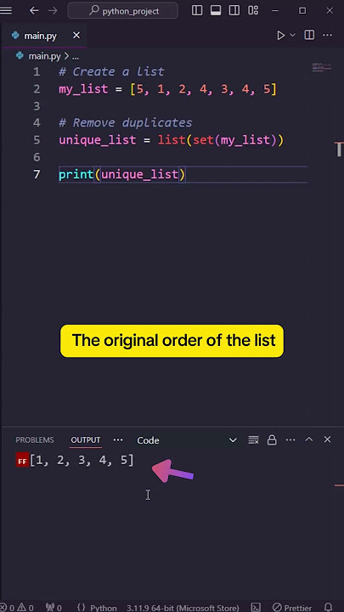Split the editor to the right
344x612 pixels.
[309, 35]
